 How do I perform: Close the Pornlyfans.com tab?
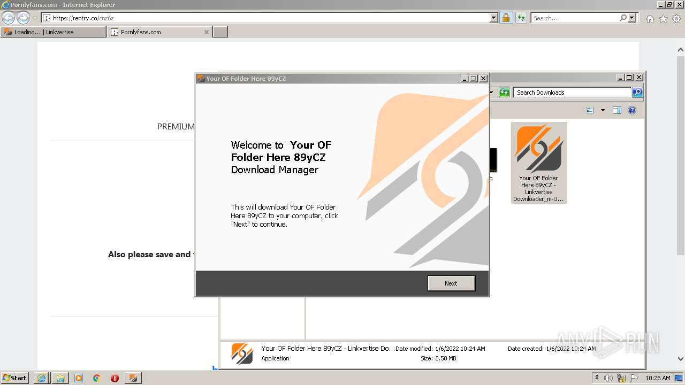click(x=207, y=32)
